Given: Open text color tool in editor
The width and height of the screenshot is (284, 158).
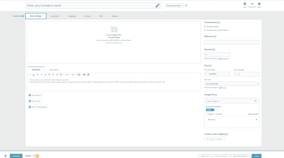Looking at the screenshot, I should [34, 74].
